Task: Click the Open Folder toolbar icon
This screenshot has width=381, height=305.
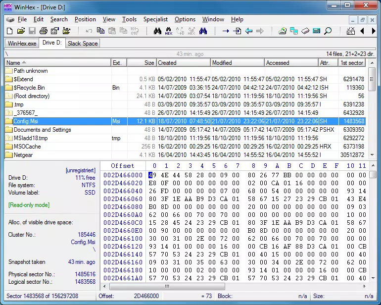Action: [66, 31]
